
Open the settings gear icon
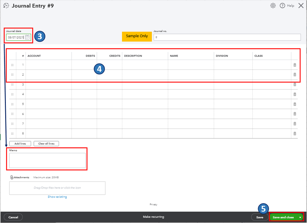tap(273, 6)
